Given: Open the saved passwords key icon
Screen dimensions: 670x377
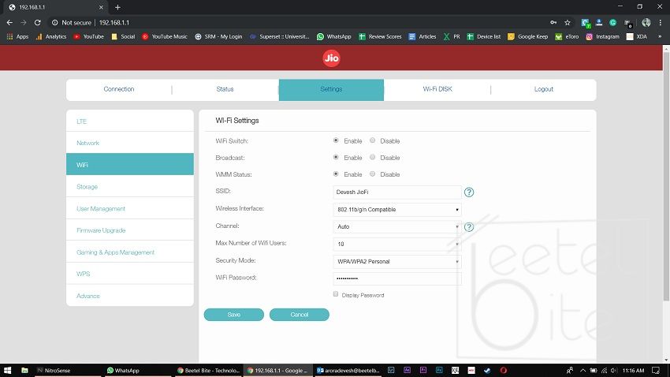Looking at the screenshot, I should tap(553, 22).
